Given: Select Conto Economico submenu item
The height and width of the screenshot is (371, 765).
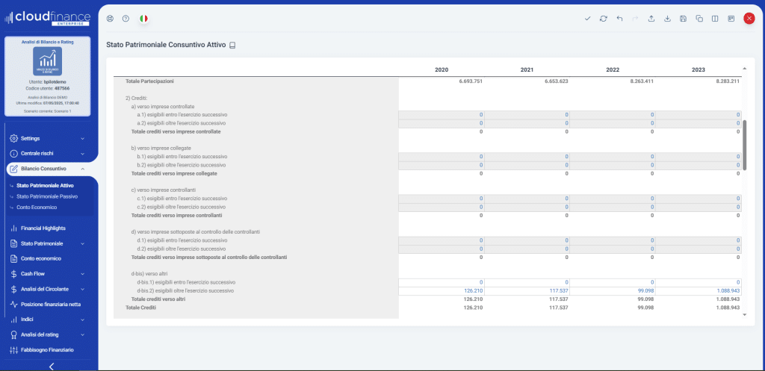Looking at the screenshot, I should pyautogui.click(x=37, y=208).
